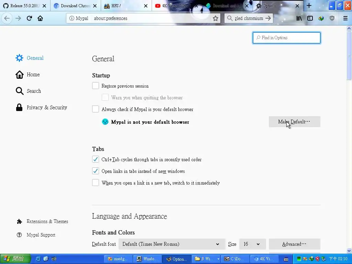Select the Options tab
The width and height of the screenshot is (352, 264).
click(278, 5)
